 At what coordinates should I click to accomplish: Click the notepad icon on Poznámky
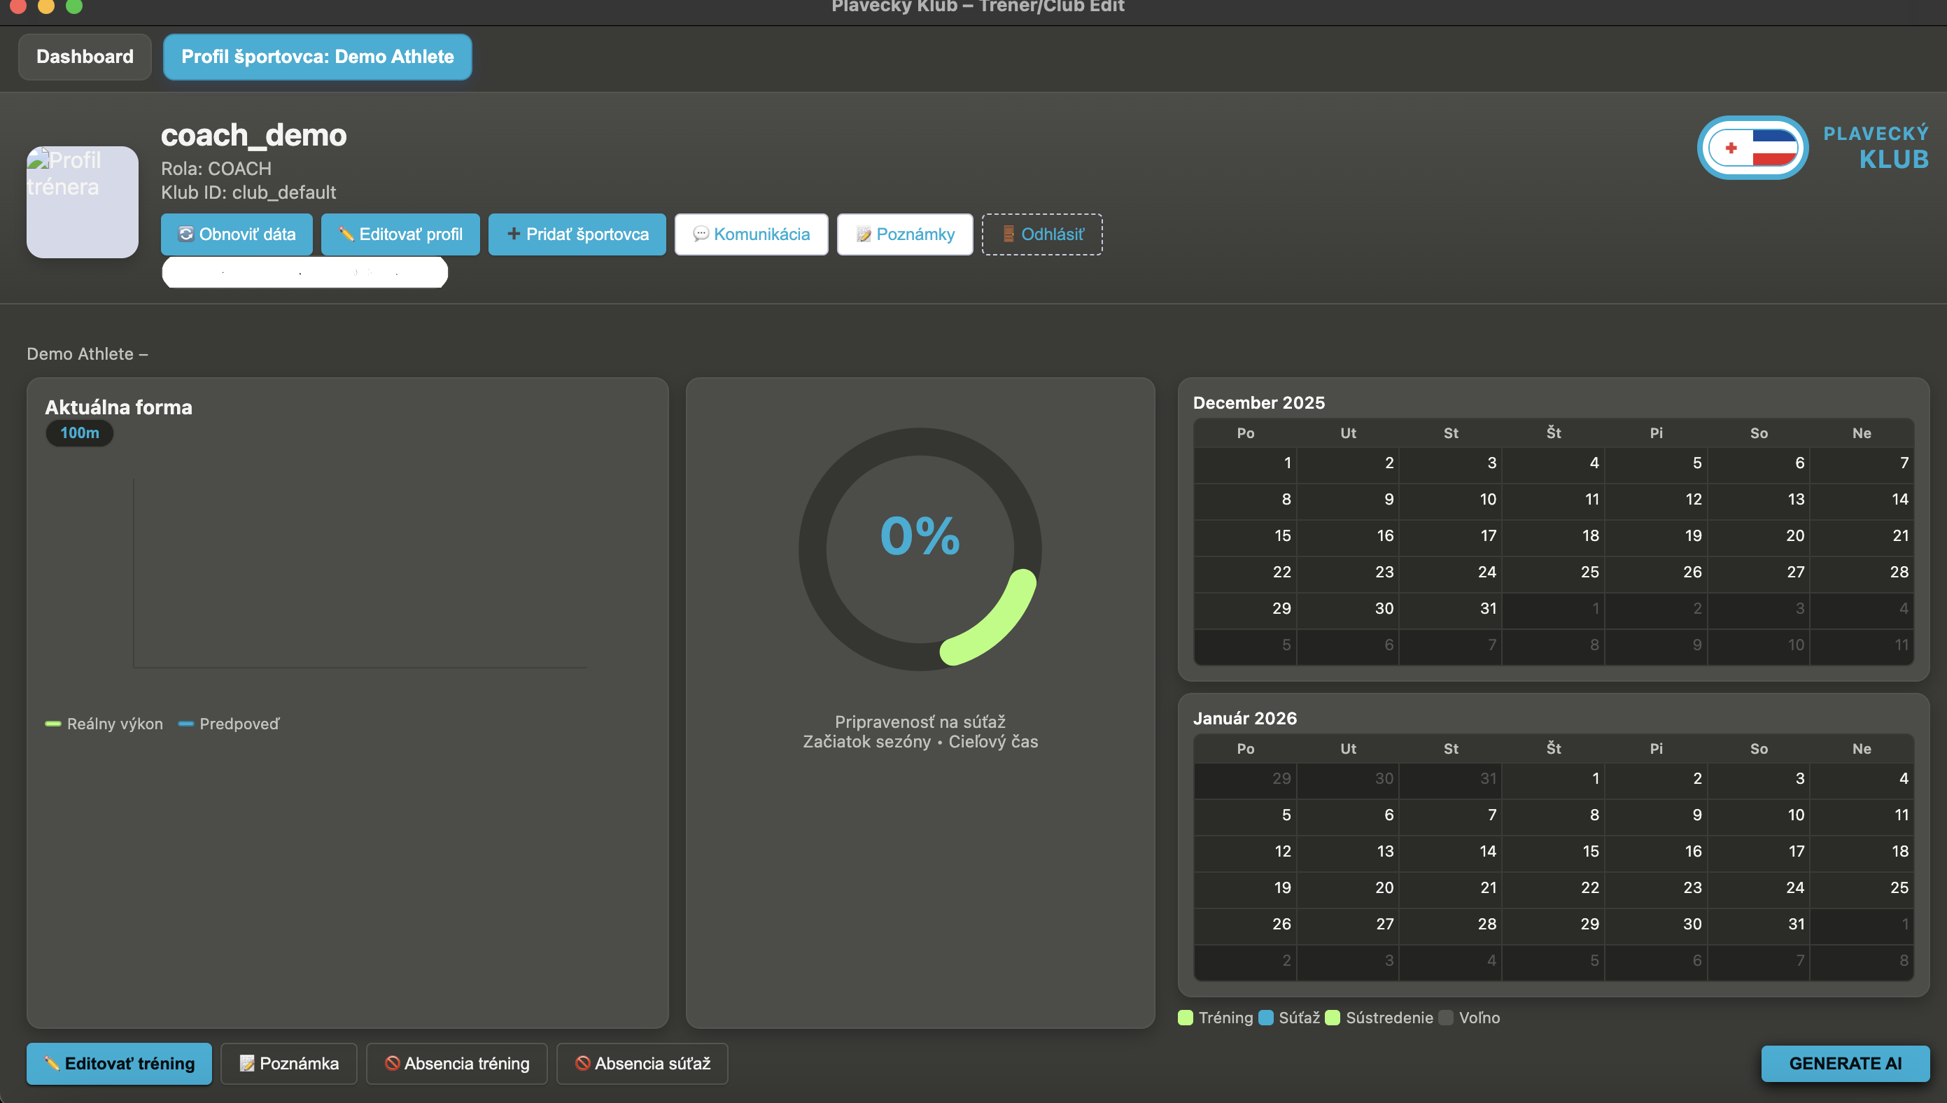(x=864, y=234)
